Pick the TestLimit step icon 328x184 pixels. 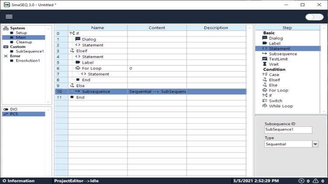[265, 59]
